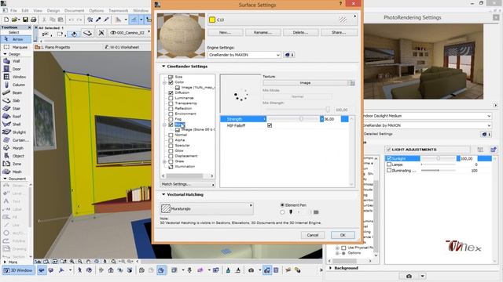Click the Share... button
The image size is (503, 282).
coord(339,32)
